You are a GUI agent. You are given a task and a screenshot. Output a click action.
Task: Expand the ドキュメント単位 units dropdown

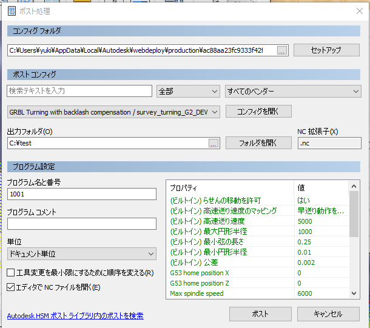pos(82,253)
